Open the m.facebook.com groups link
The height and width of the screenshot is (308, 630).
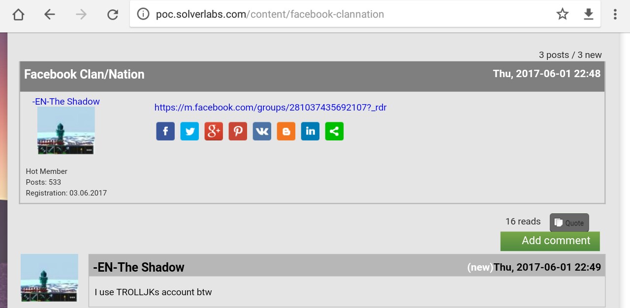click(271, 107)
